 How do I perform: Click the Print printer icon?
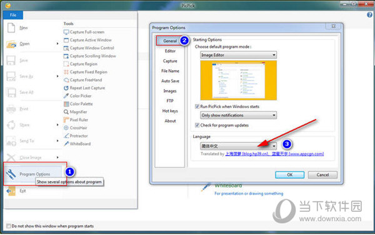tap(11, 109)
